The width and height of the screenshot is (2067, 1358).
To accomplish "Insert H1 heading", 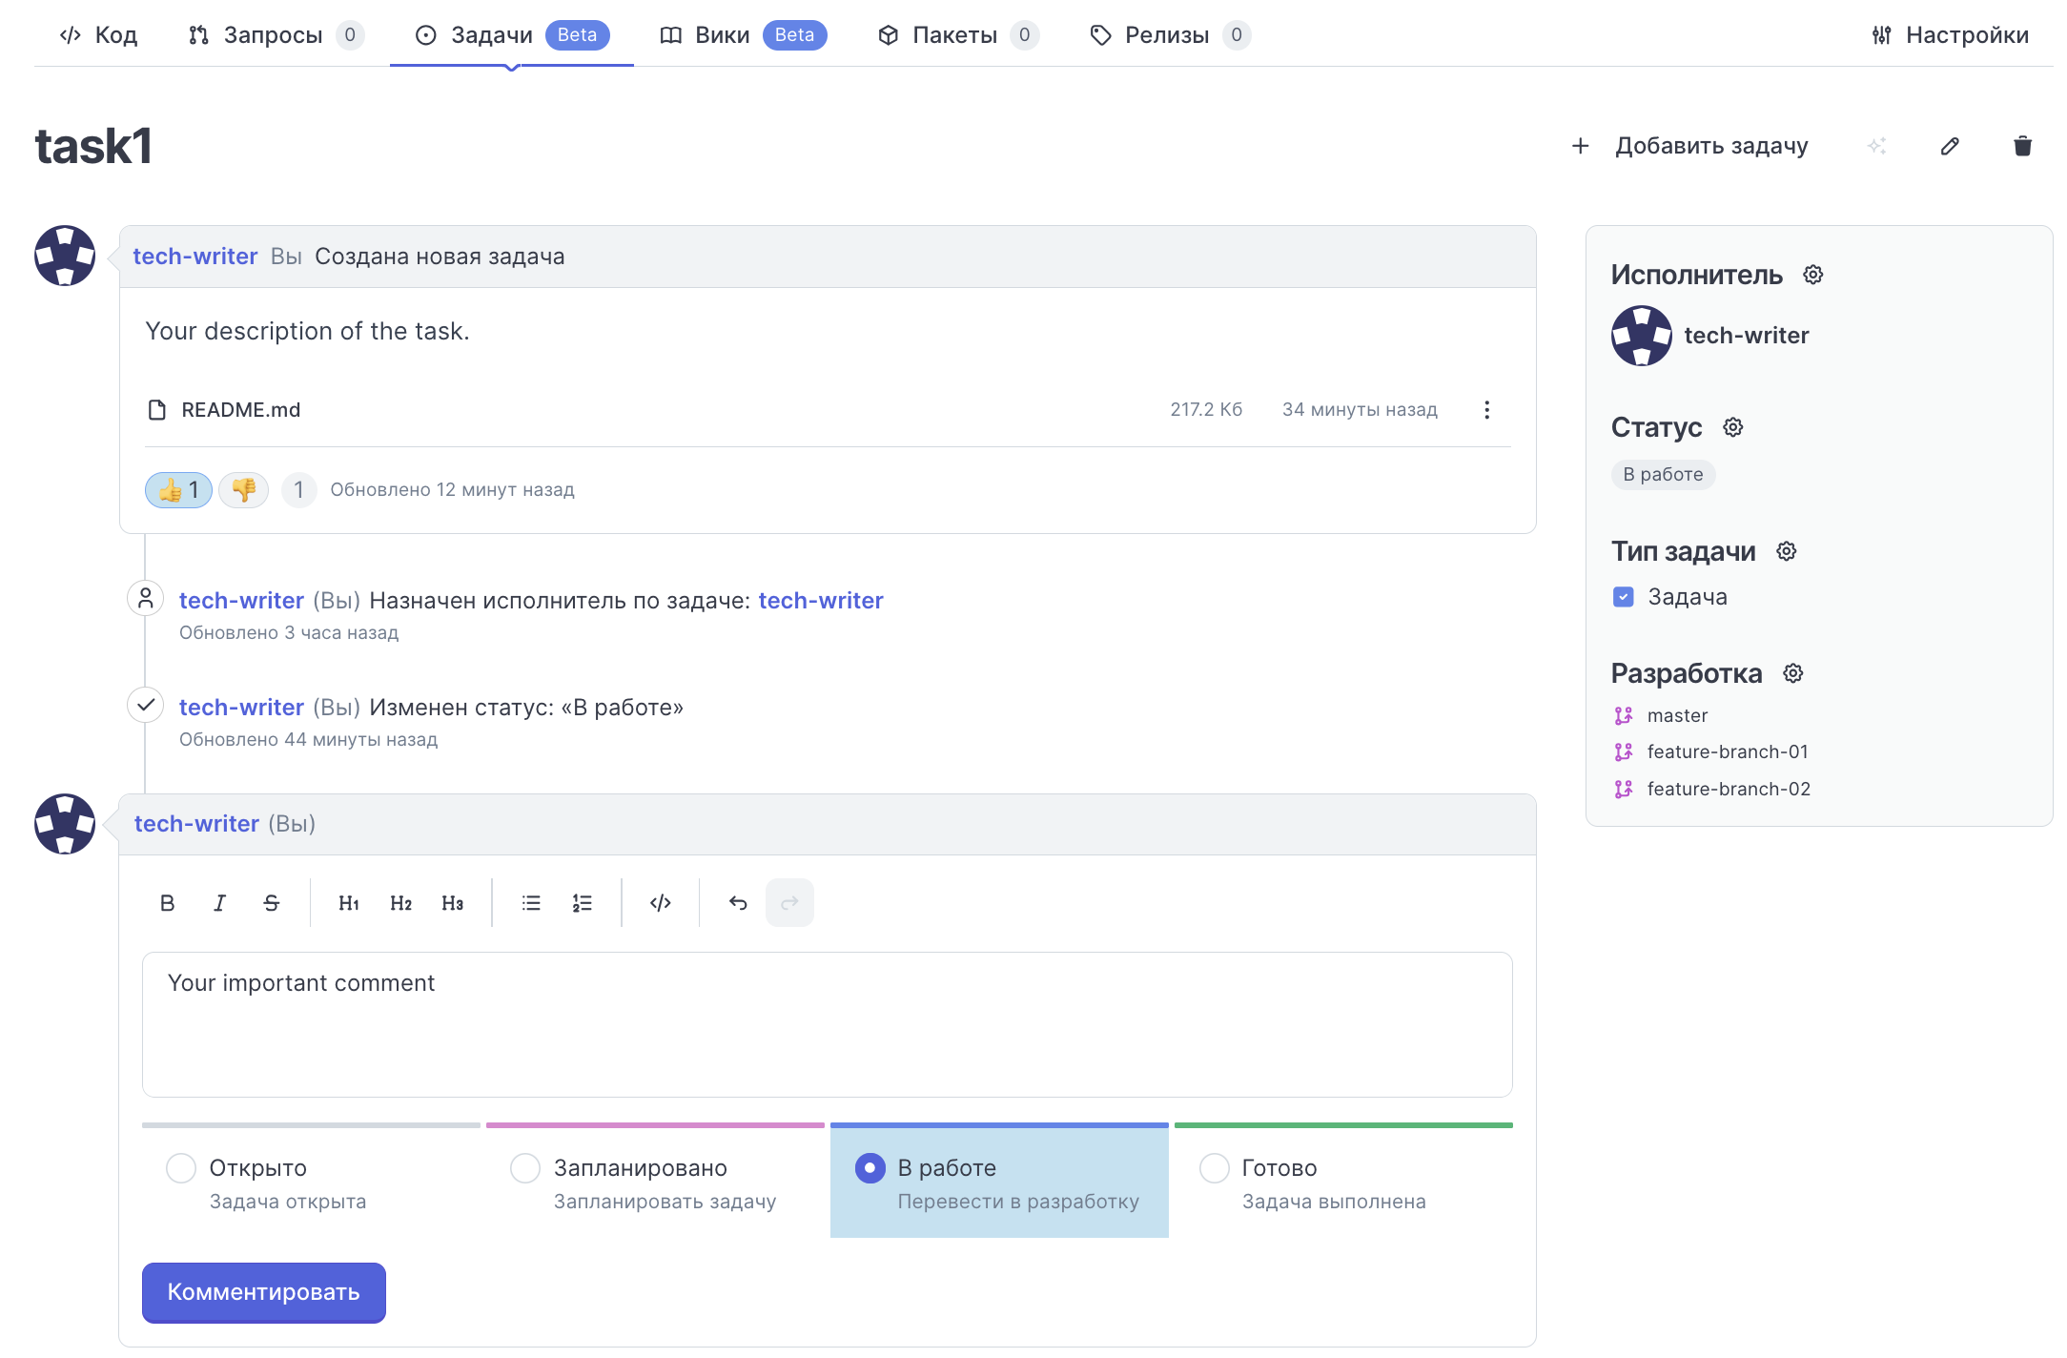I will (x=349, y=903).
